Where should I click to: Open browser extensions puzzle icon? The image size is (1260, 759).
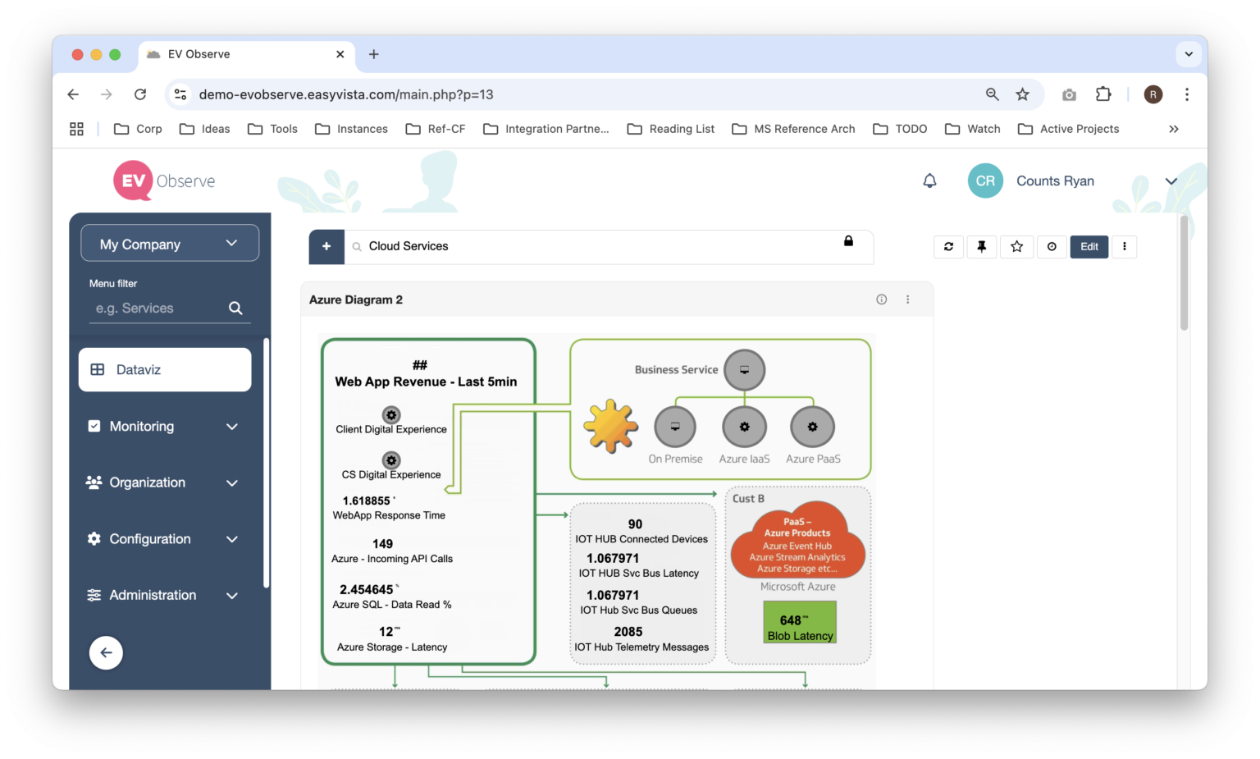click(x=1103, y=94)
